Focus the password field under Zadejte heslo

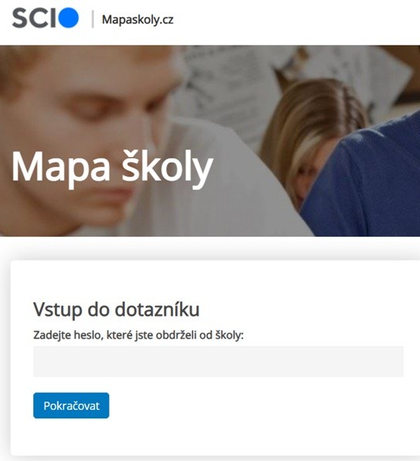pyautogui.click(x=218, y=362)
